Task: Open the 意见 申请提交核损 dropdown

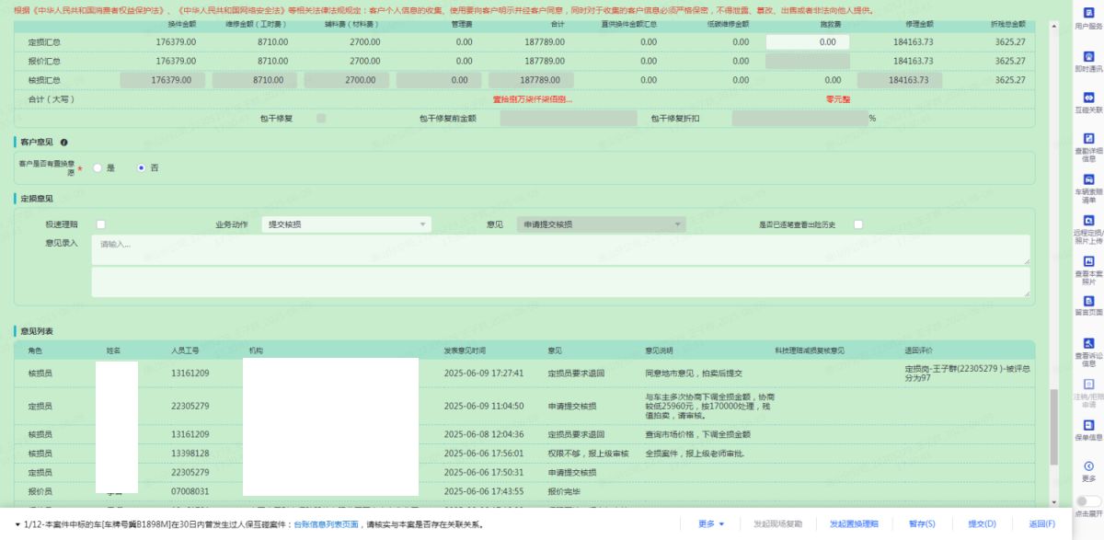Action: 601,224
